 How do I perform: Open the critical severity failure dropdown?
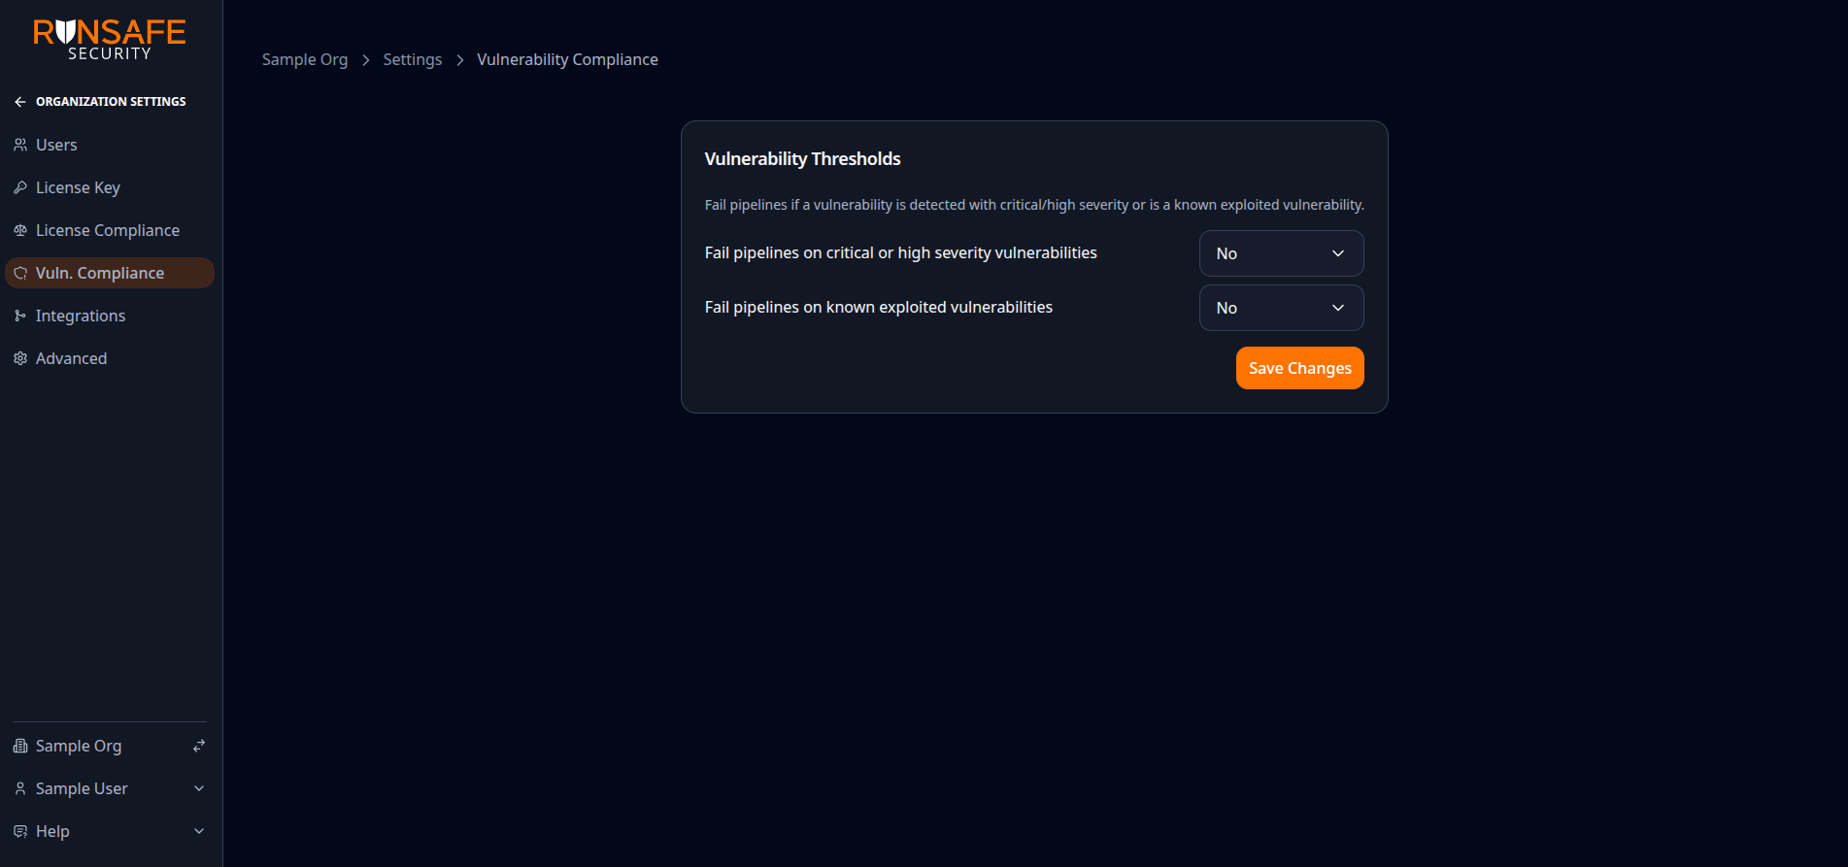click(x=1281, y=252)
